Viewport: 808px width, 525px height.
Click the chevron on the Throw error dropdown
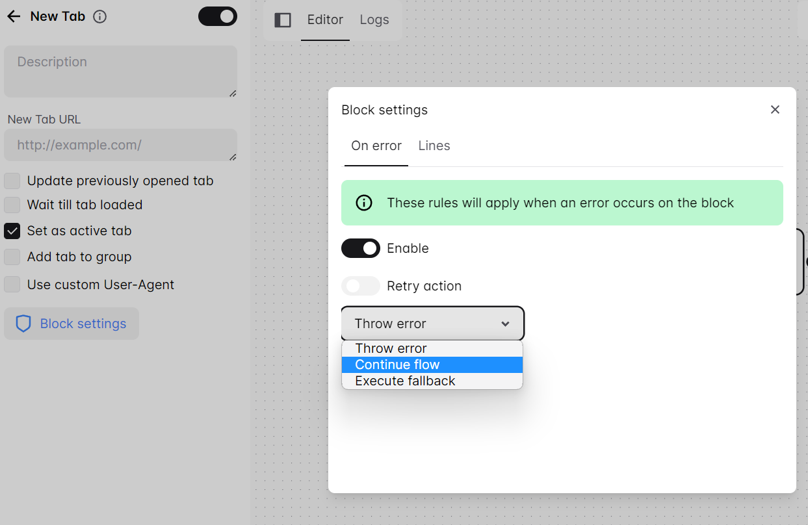[x=505, y=323]
